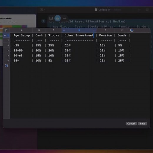Open the new pane dropdown in title bar
The height and width of the screenshot is (153, 153).
click(42, 10)
